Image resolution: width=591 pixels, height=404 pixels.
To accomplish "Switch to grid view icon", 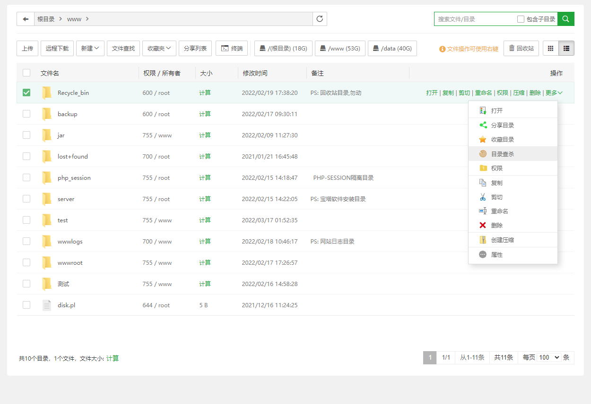I will pyautogui.click(x=550, y=48).
